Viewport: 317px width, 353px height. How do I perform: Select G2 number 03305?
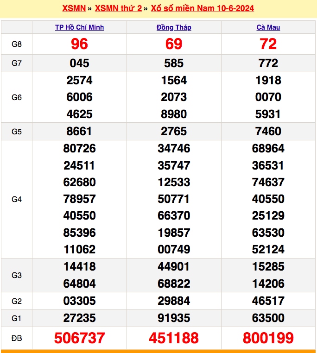click(x=79, y=301)
